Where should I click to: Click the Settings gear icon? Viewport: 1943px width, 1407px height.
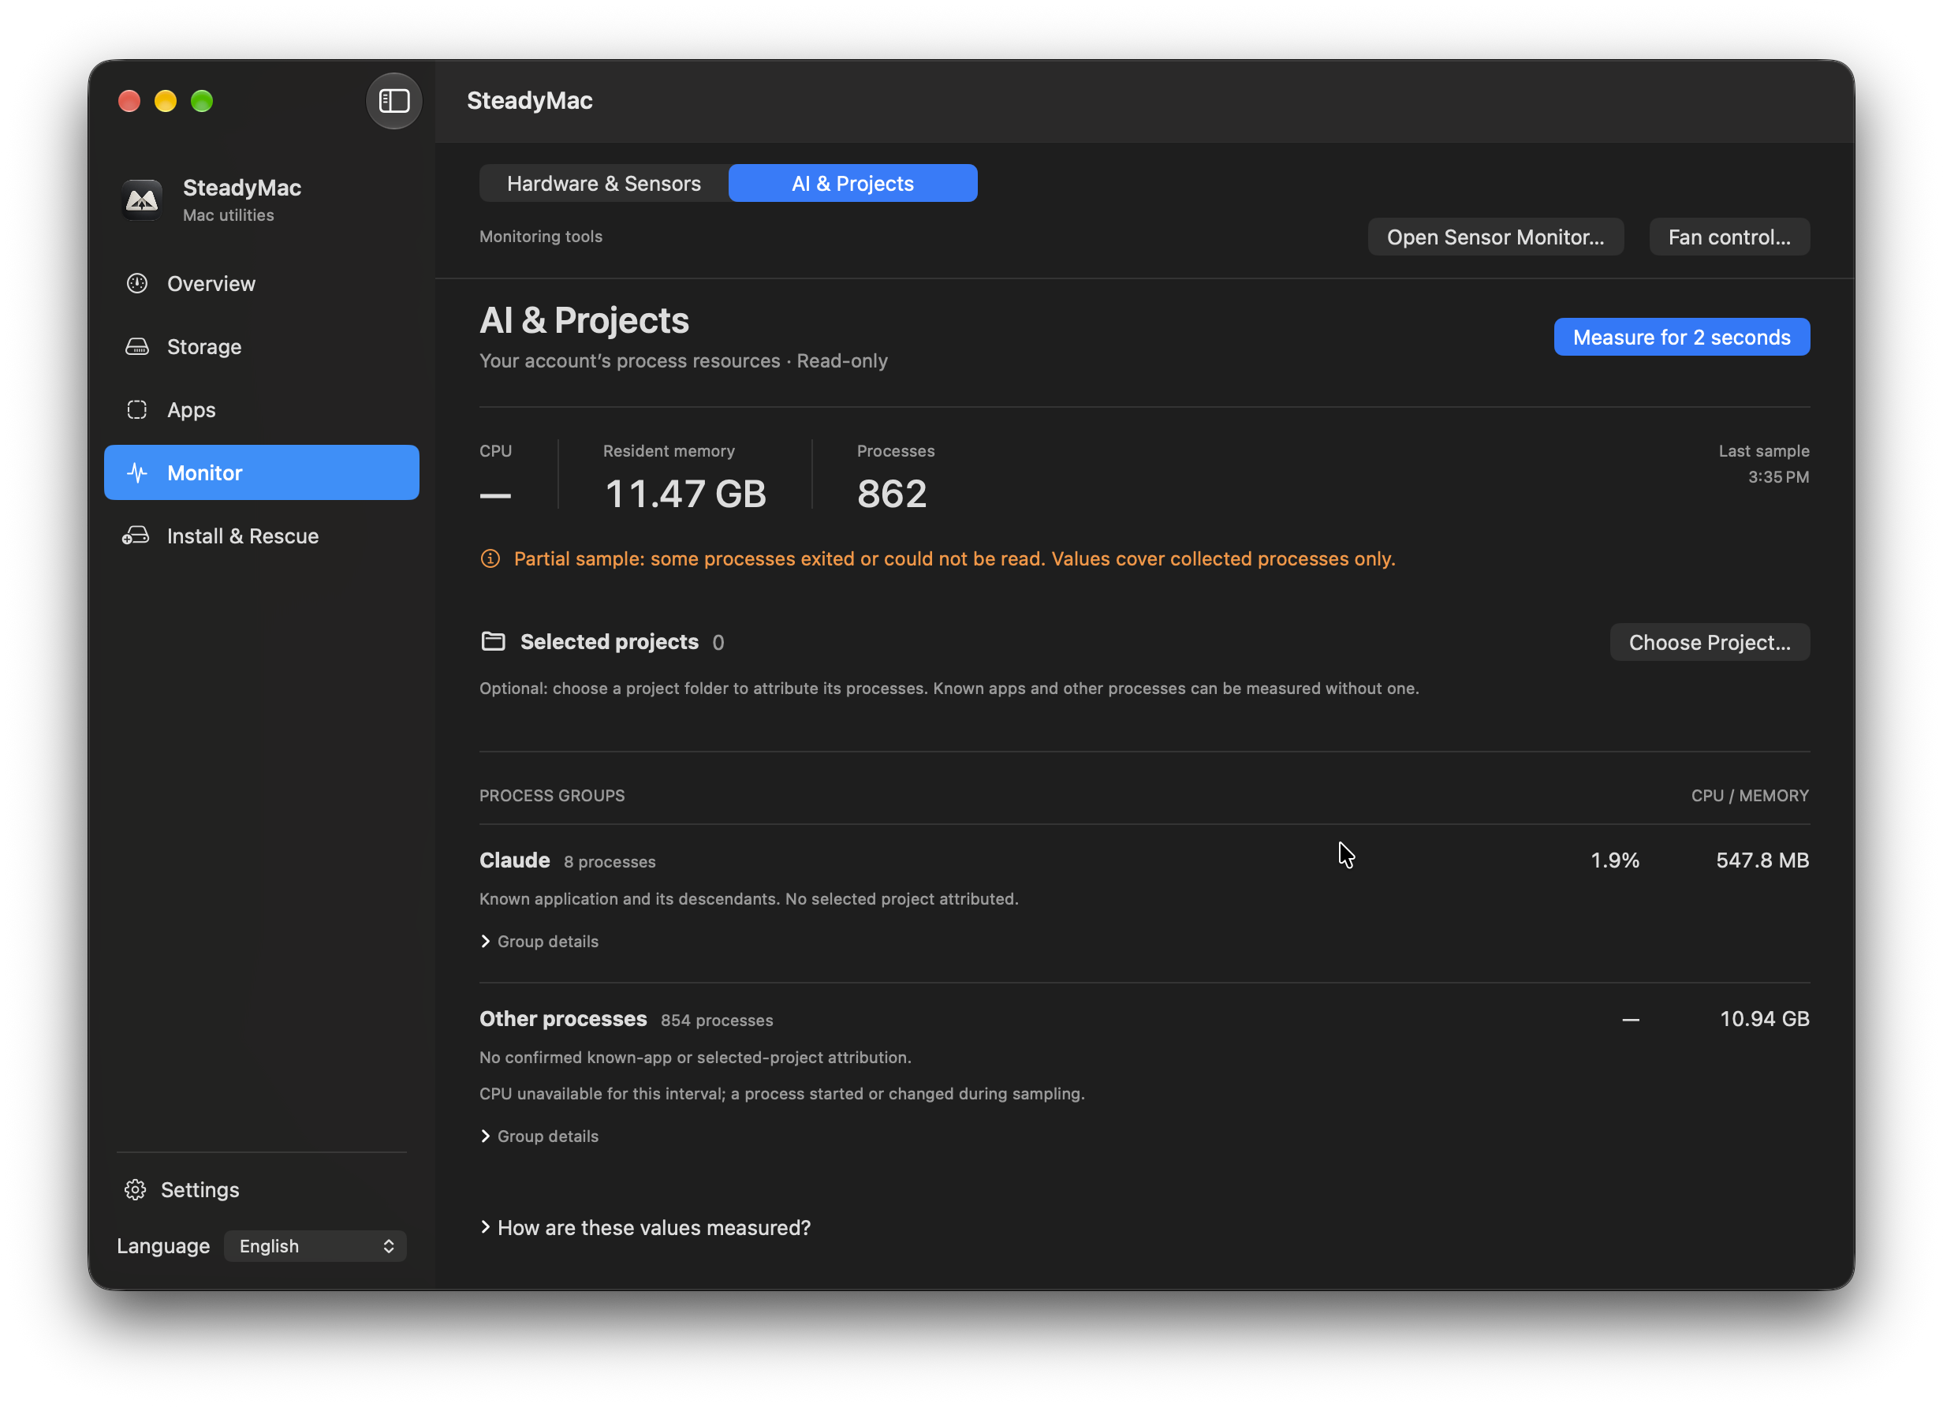coord(136,1190)
